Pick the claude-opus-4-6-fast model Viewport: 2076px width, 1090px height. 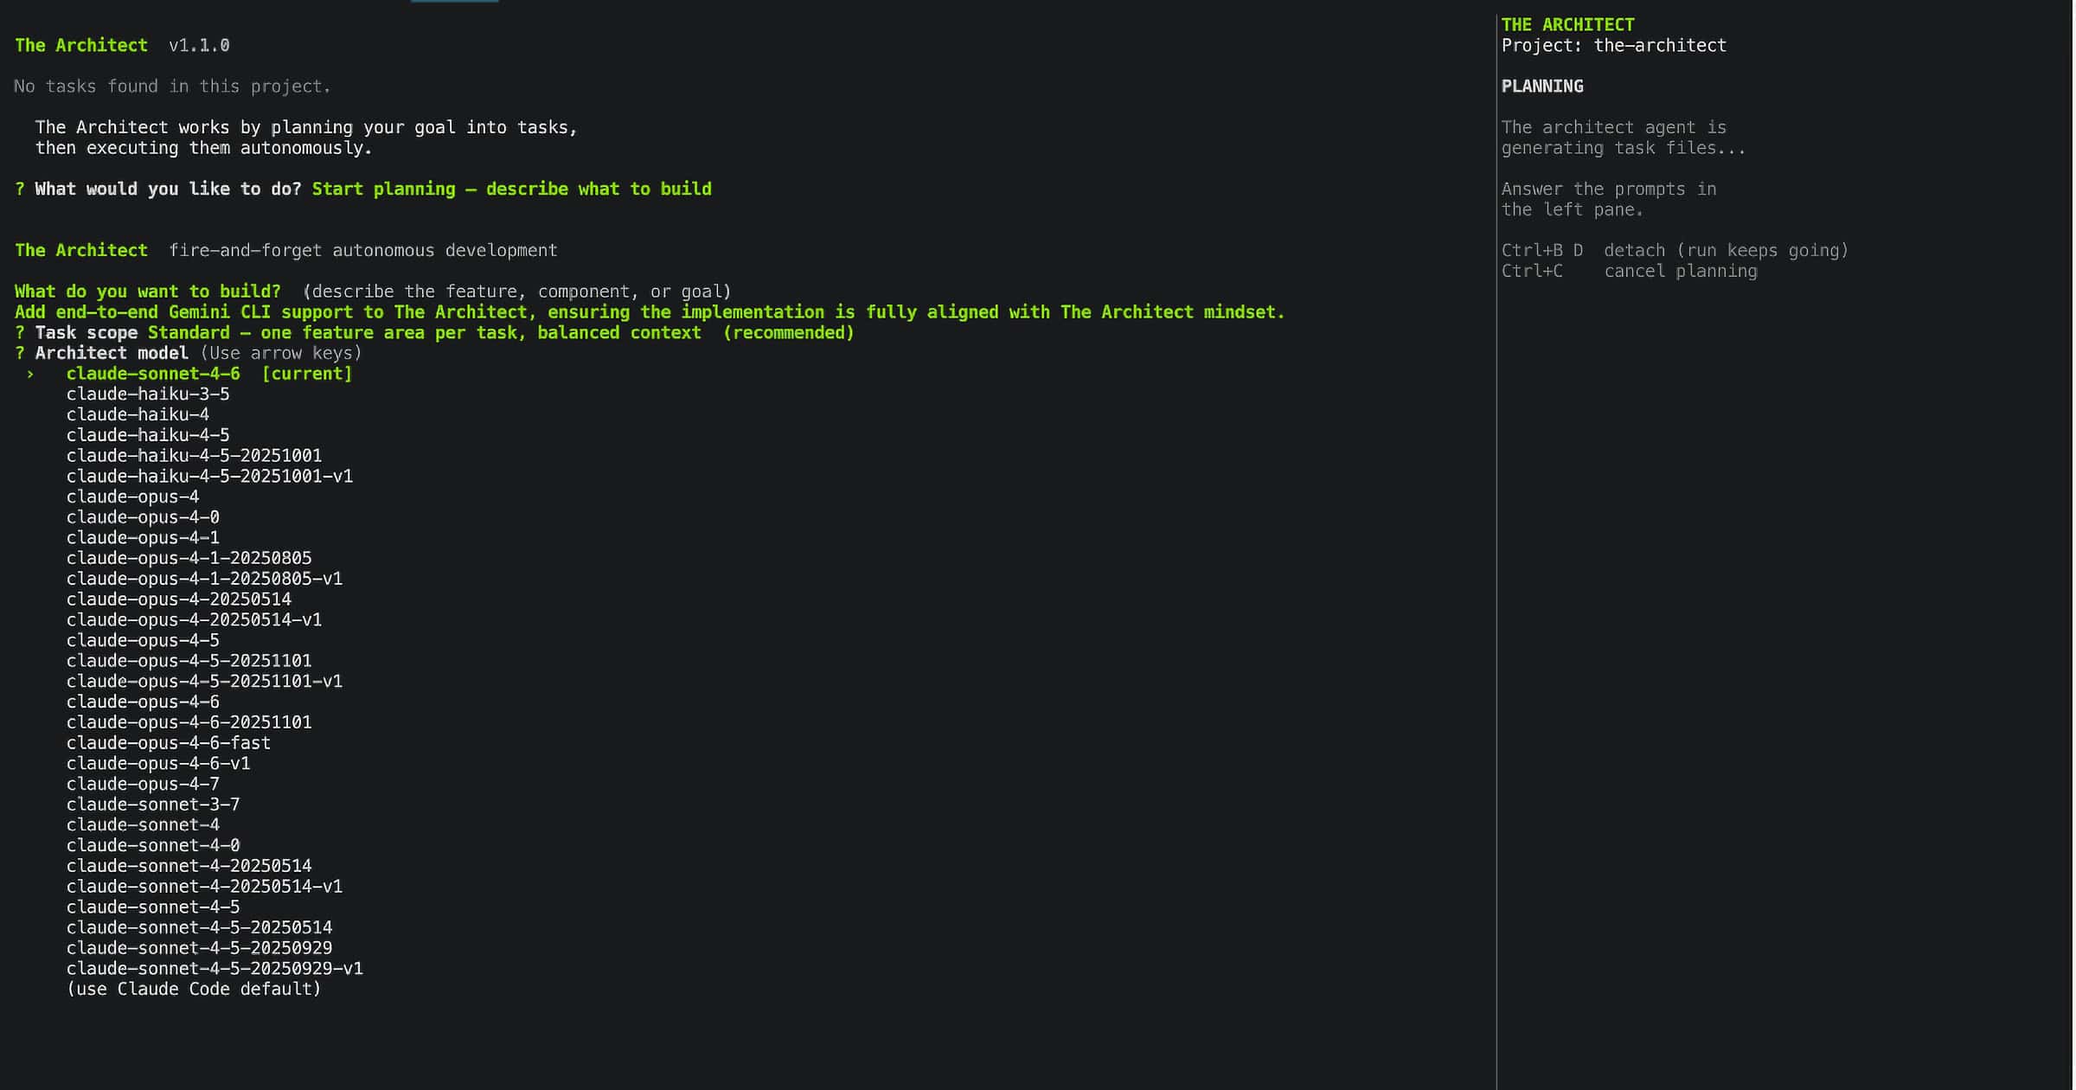pos(169,743)
